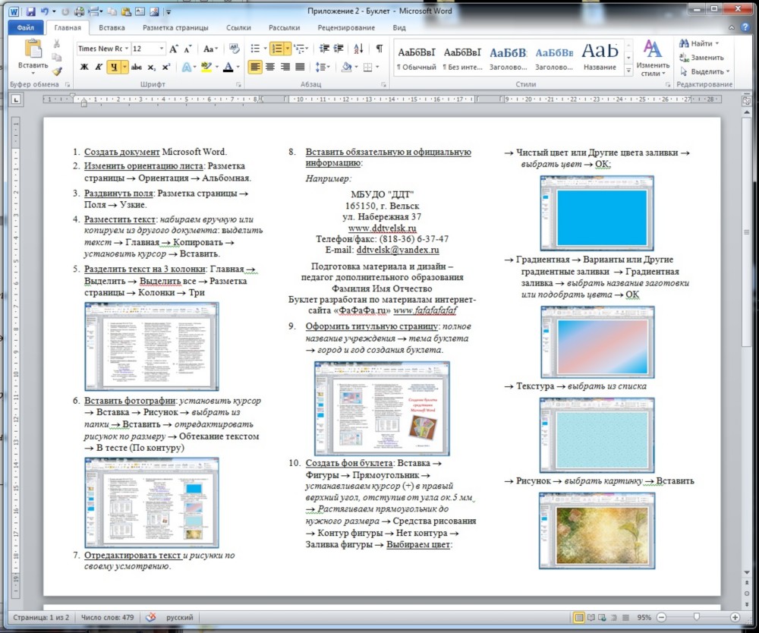Open the Разметка страницы tab
759x633 pixels.
click(x=175, y=27)
